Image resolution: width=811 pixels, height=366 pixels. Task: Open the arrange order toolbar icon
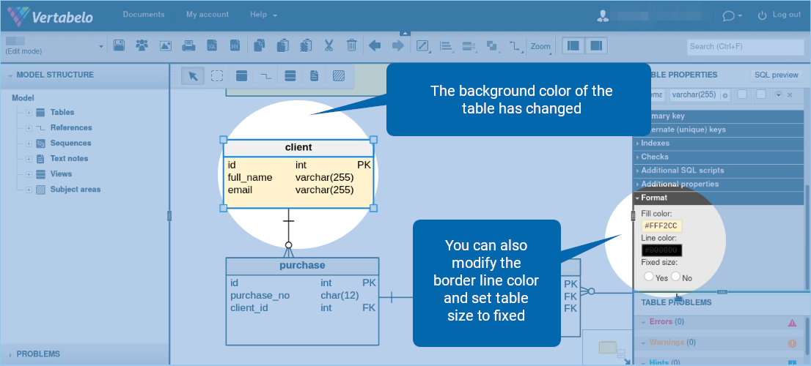pos(492,46)
